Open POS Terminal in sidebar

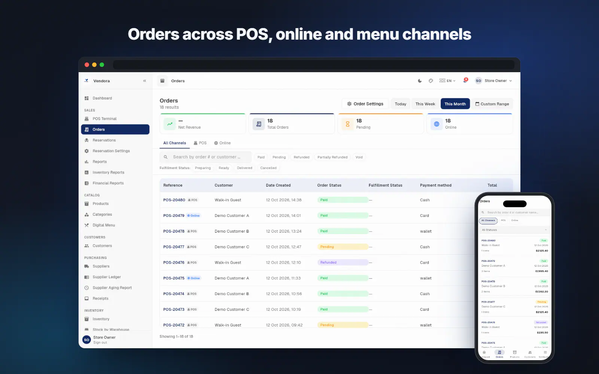pyautogui.click(x=115, y=119)
